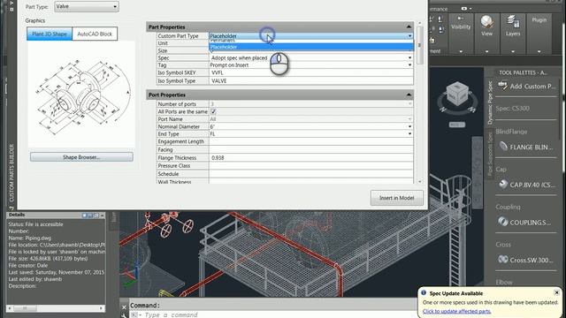Edit the Iso Symbol Type field
This screenshot has height=318, width=566.
pyautogui.click(x=311, y=81)
